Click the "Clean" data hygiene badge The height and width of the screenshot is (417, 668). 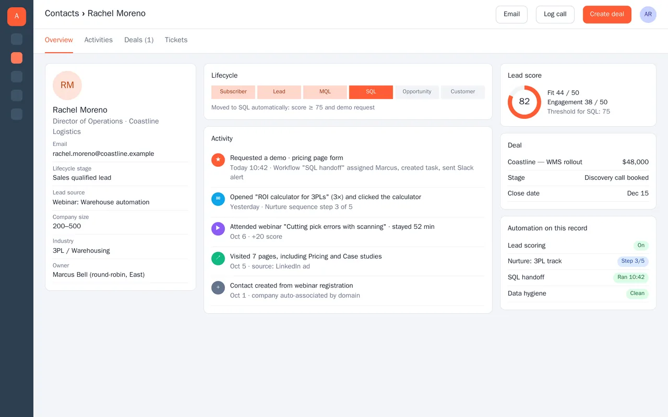pos(637,293)
